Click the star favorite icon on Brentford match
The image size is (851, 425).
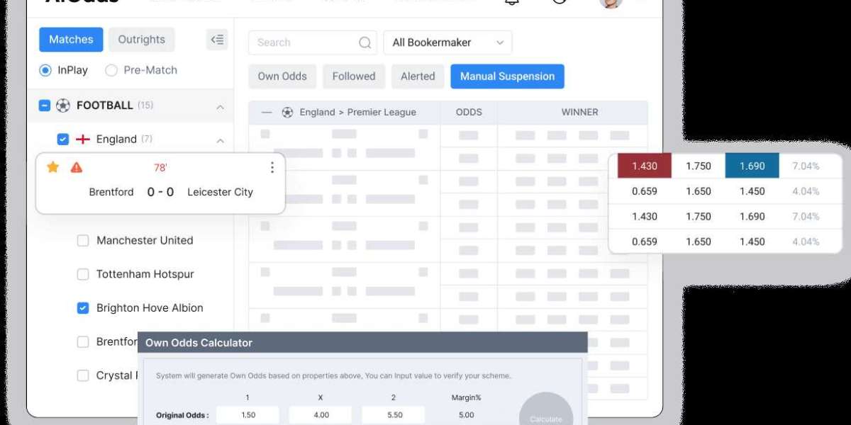52,167
